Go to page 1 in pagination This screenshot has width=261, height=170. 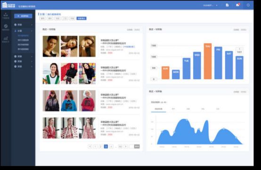pyautogui.click(x=95, y=146)
